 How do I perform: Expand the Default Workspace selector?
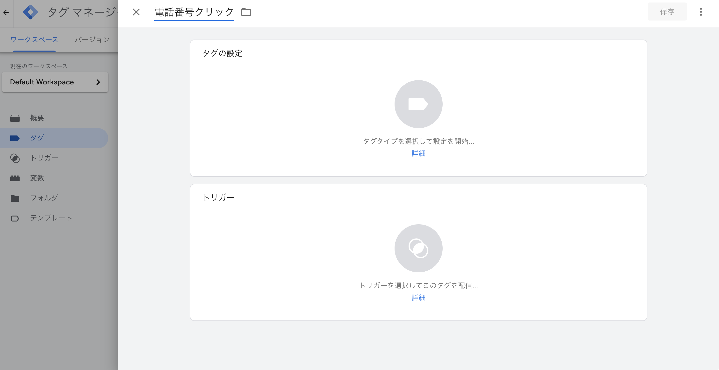point(55,82)
